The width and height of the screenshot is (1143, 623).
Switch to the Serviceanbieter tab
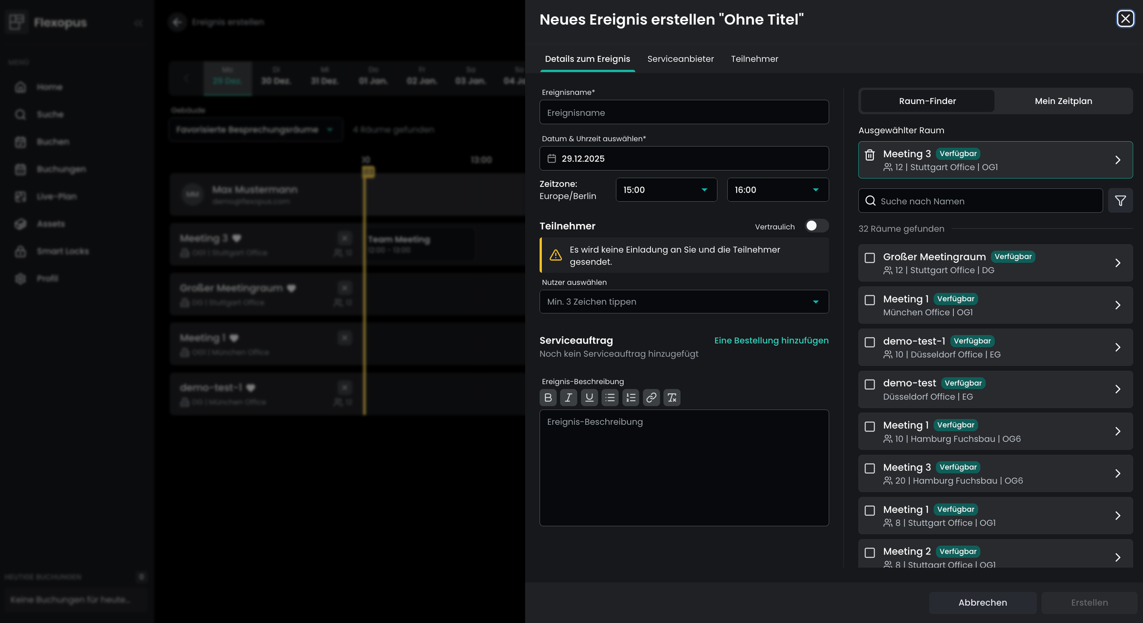(x=680, y=59)
